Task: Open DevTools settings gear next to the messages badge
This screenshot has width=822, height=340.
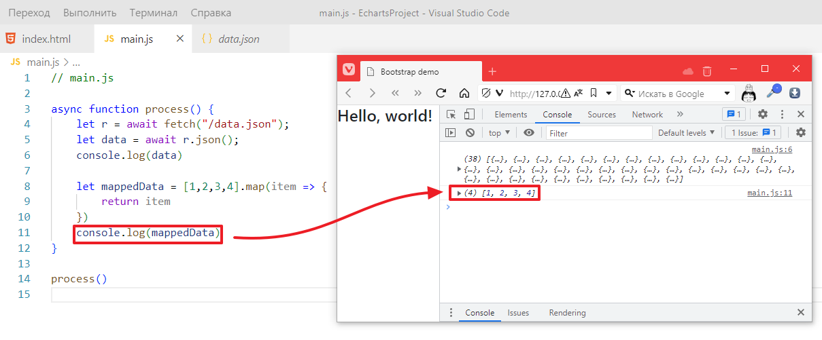Action: 763,115
